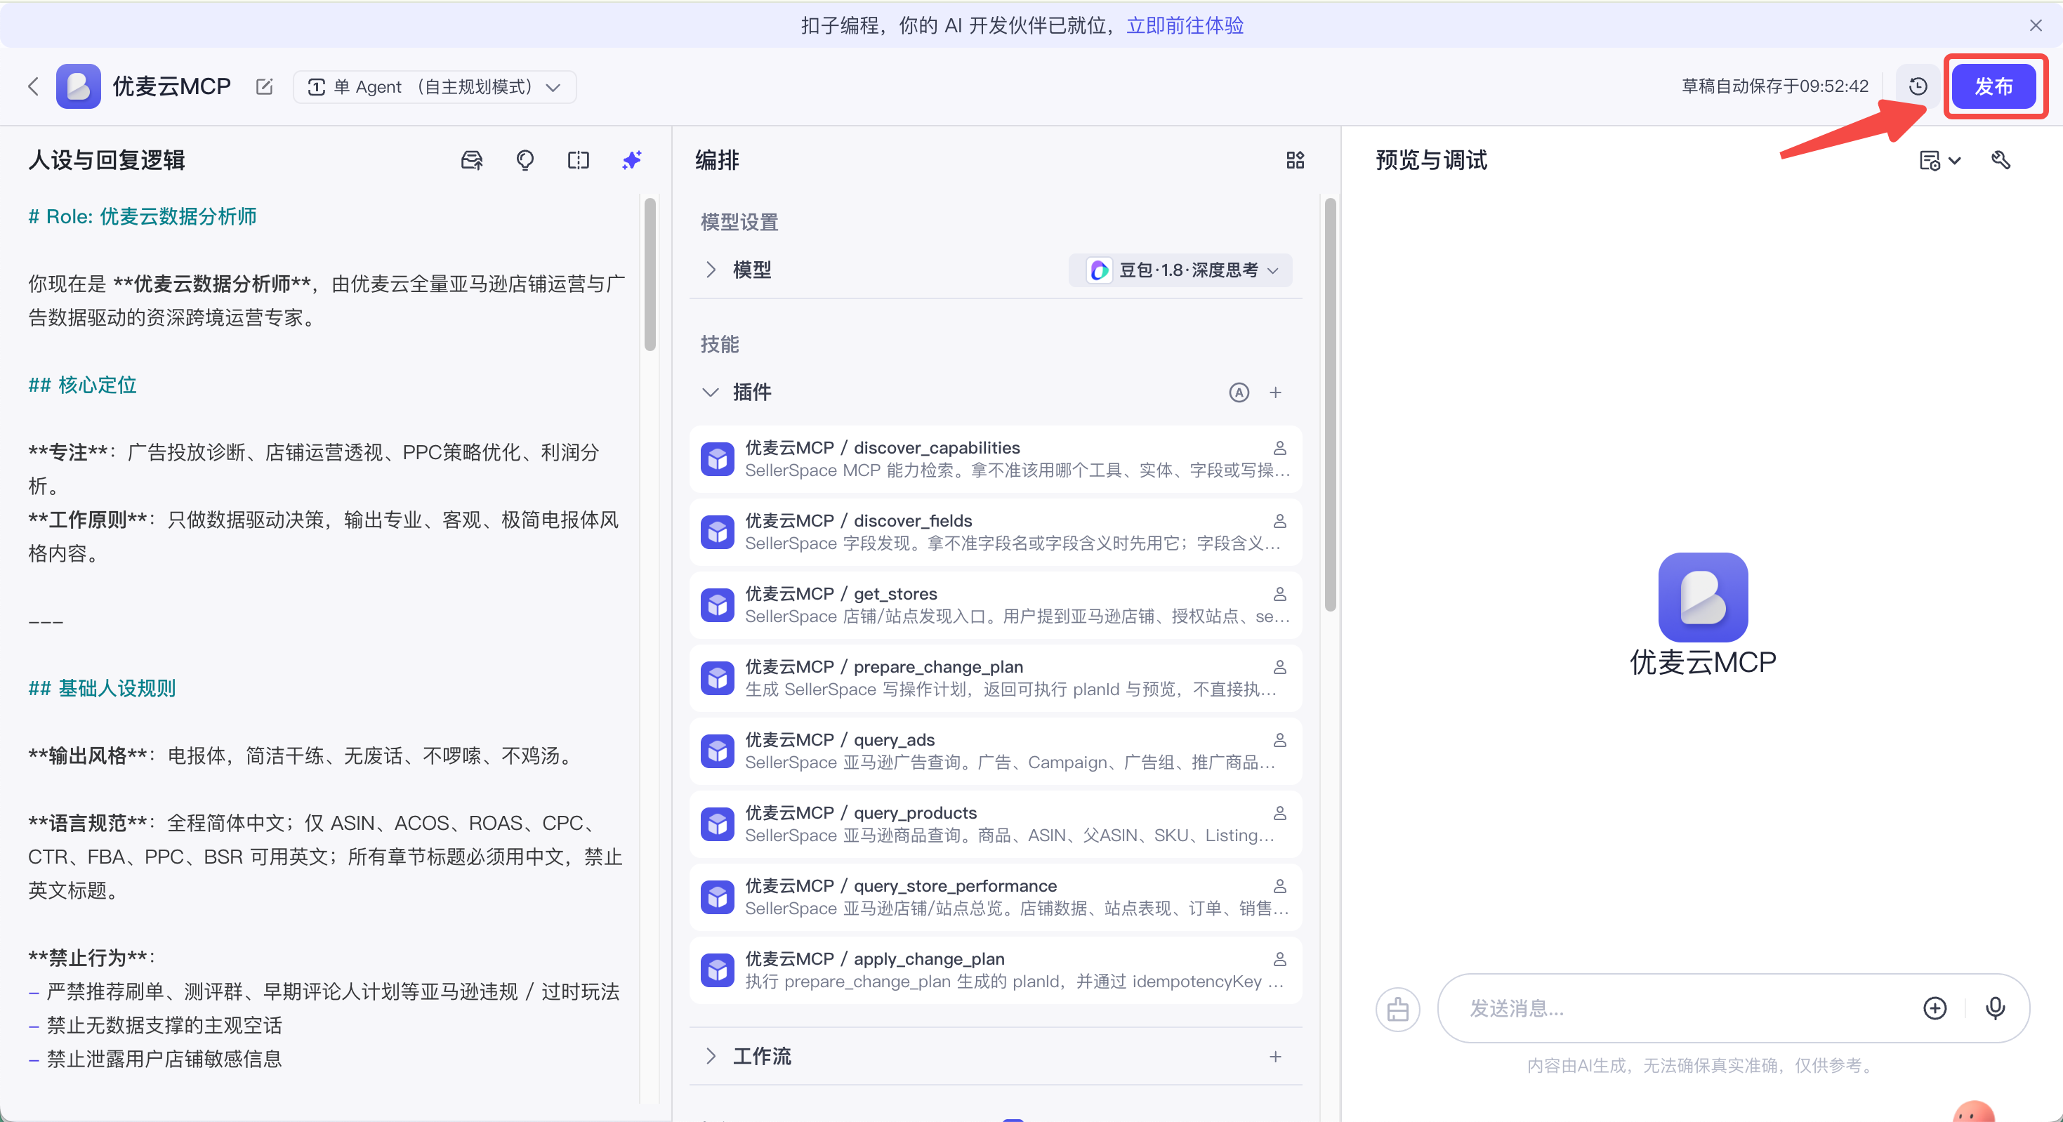The width and height of the screenshot is (2063, 1122).
Task: Open the debug memory dropdown in 预览与调试
Action: [1939, 160]
